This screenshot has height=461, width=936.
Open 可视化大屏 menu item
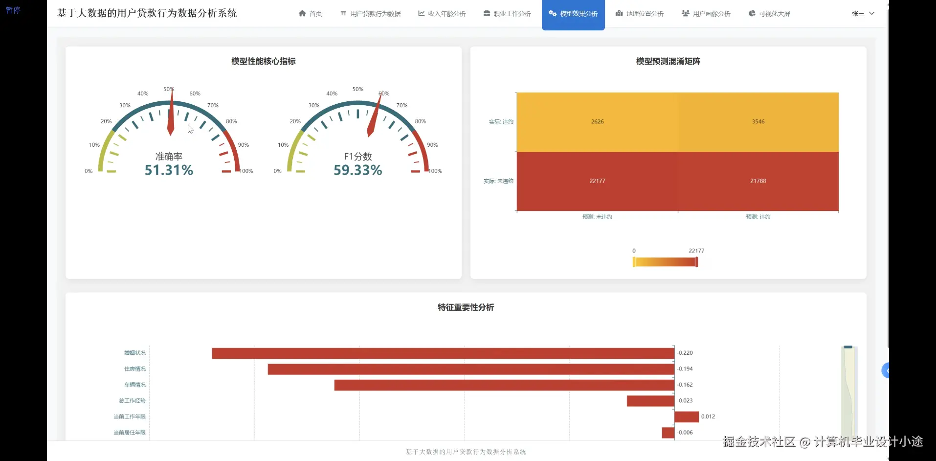[769, 14]
